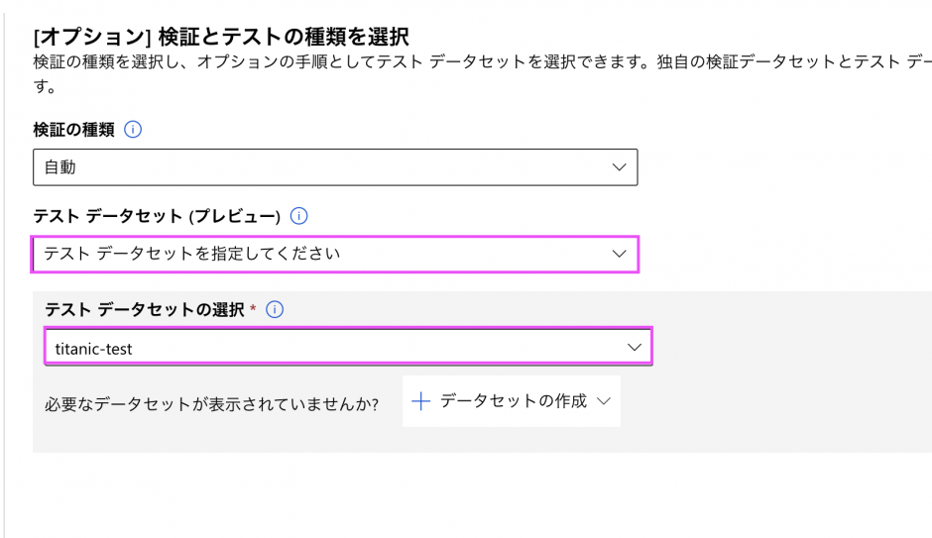Viewport: 932px width, 538px height.
Task: Click the info icon beside 検証の種類
Action: pos(133,130)
